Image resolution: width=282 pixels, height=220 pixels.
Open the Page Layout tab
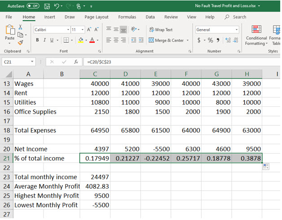[97, 17]
